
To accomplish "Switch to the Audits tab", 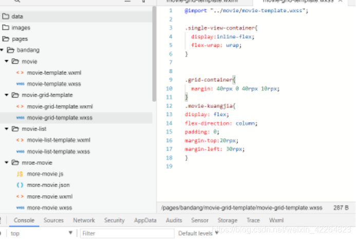I will (x=174, y=220).
